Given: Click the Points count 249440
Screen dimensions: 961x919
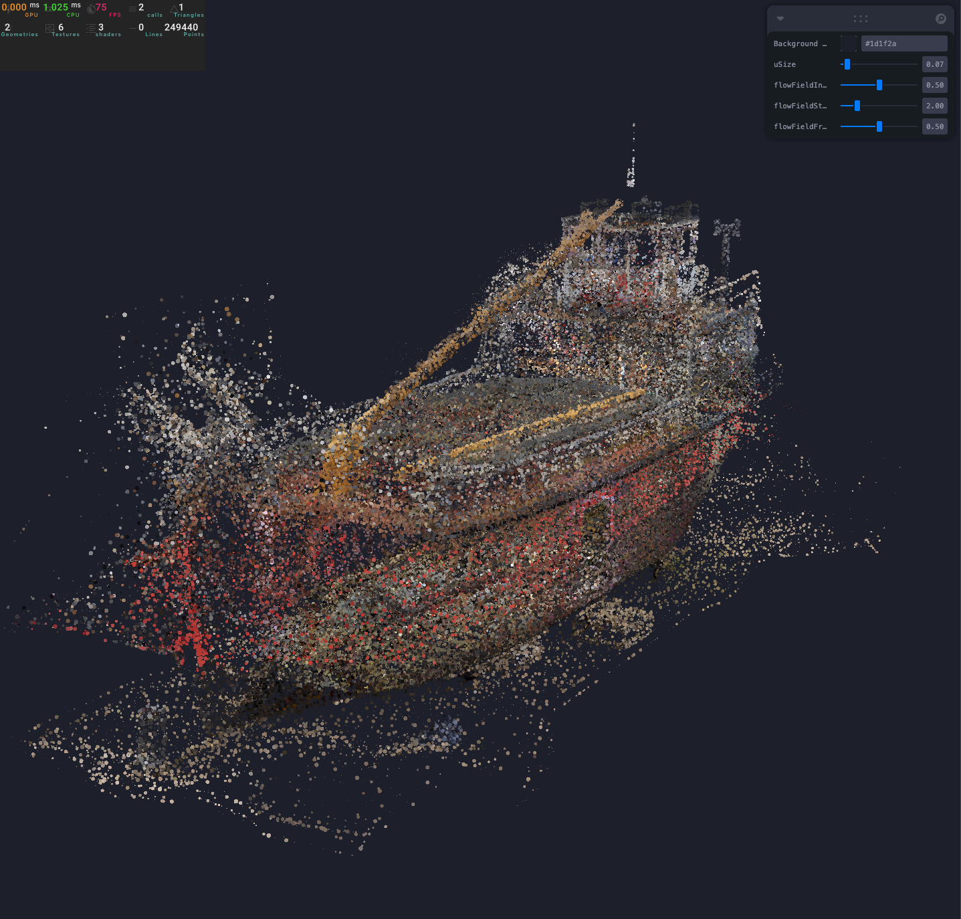Looking at the screenshot, I should click(x=181, y=27).
